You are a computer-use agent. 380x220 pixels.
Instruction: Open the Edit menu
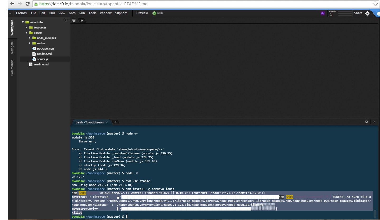(42, 13)
